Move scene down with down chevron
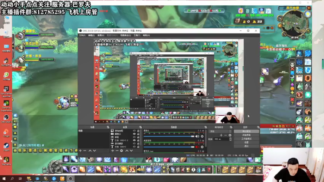 click(x=94, y=150)
